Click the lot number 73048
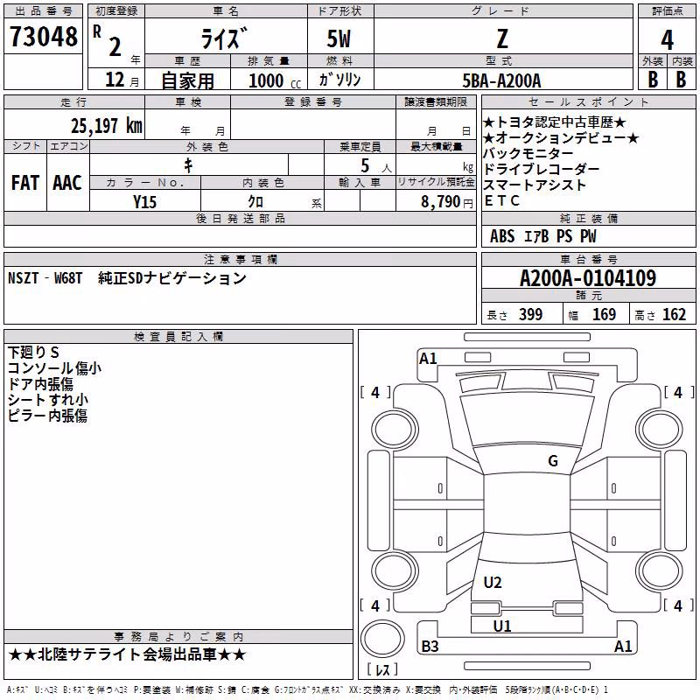This screenshot has height=700, width=700. [x=43, y=37]
